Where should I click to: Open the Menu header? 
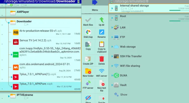point(95,10)
